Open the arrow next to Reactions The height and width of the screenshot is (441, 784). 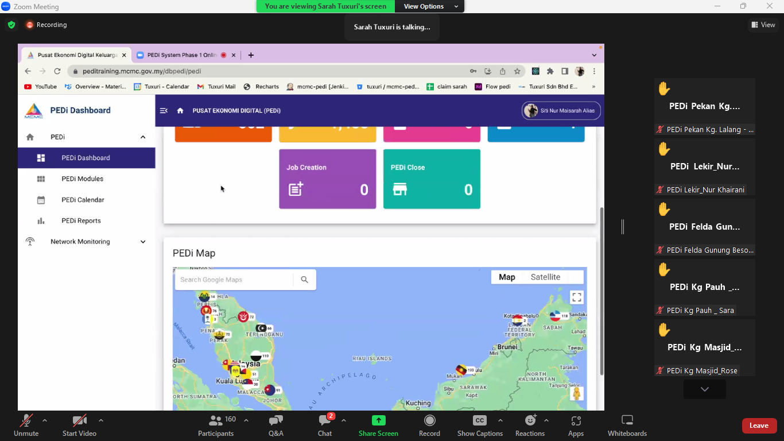point(546,420)
